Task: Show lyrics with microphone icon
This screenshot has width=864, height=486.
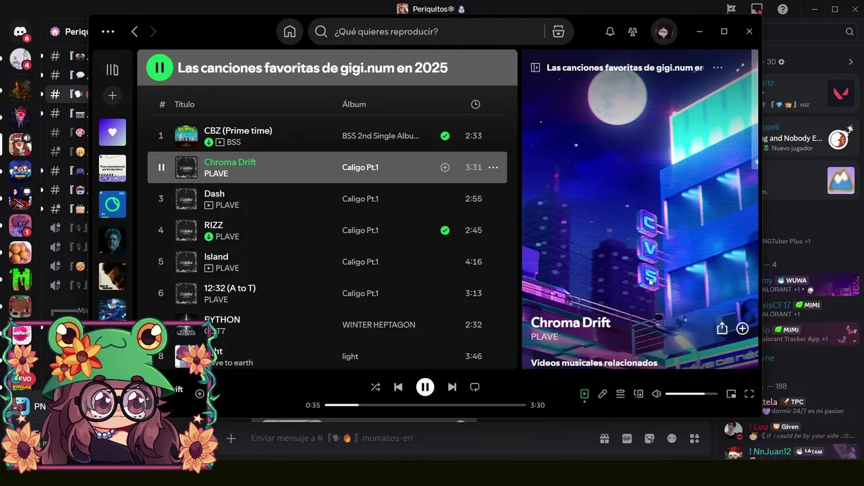Action: click(x=603, y=394)
